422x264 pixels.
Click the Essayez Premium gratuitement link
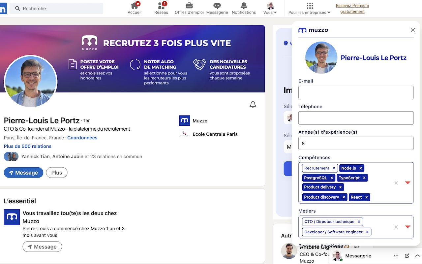(x=352, y=9)
